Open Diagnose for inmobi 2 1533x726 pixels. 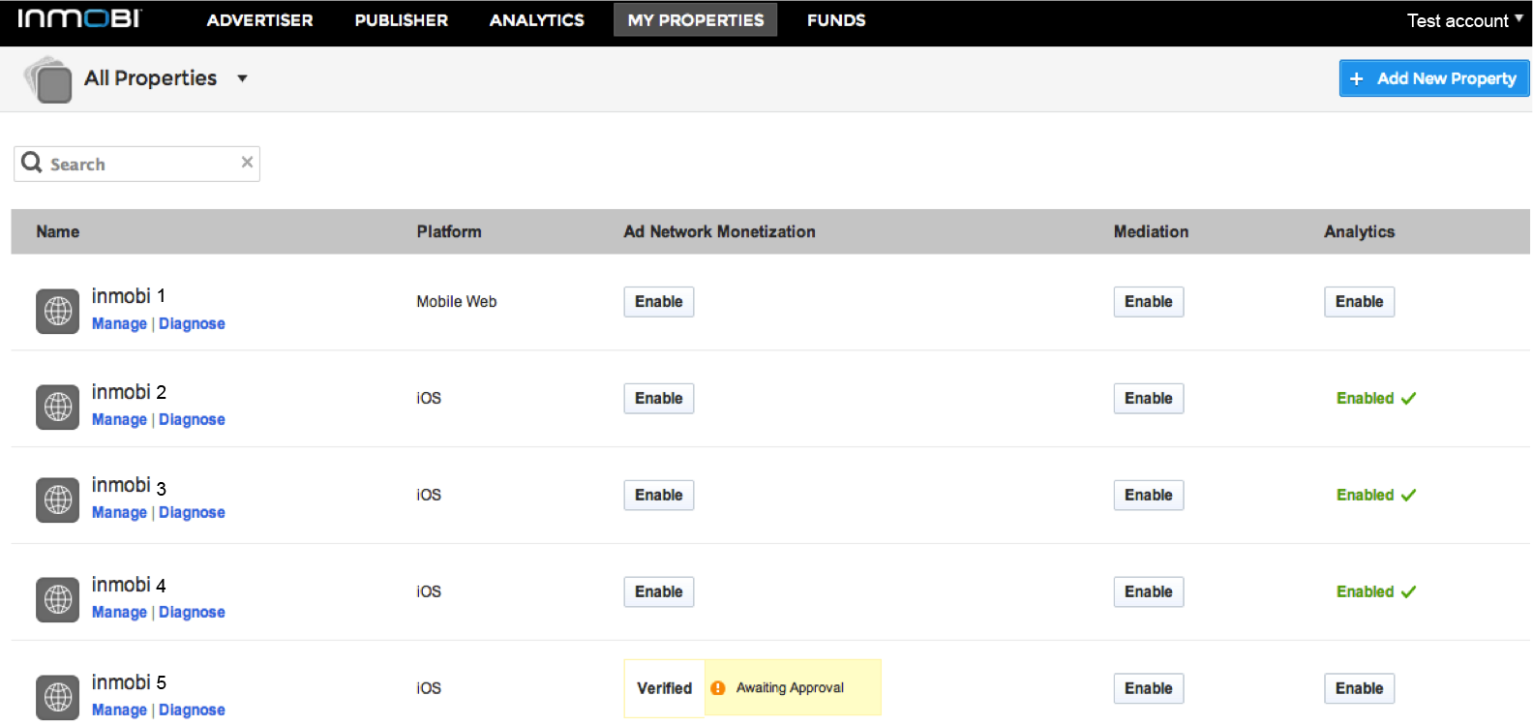[x=192, y=419]
